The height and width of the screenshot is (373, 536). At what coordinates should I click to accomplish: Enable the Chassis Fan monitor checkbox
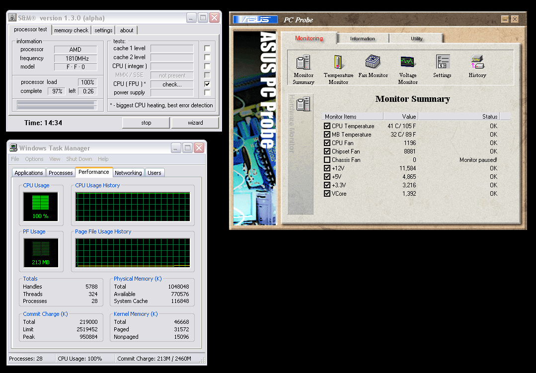[327, 159]
